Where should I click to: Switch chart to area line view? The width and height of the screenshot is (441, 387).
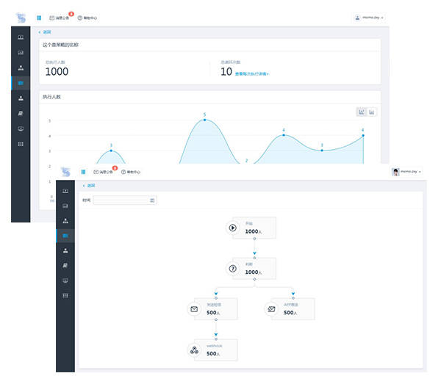click(362, 112)
